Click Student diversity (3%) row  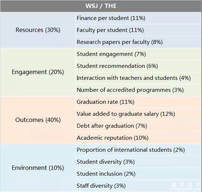point(138,162)
